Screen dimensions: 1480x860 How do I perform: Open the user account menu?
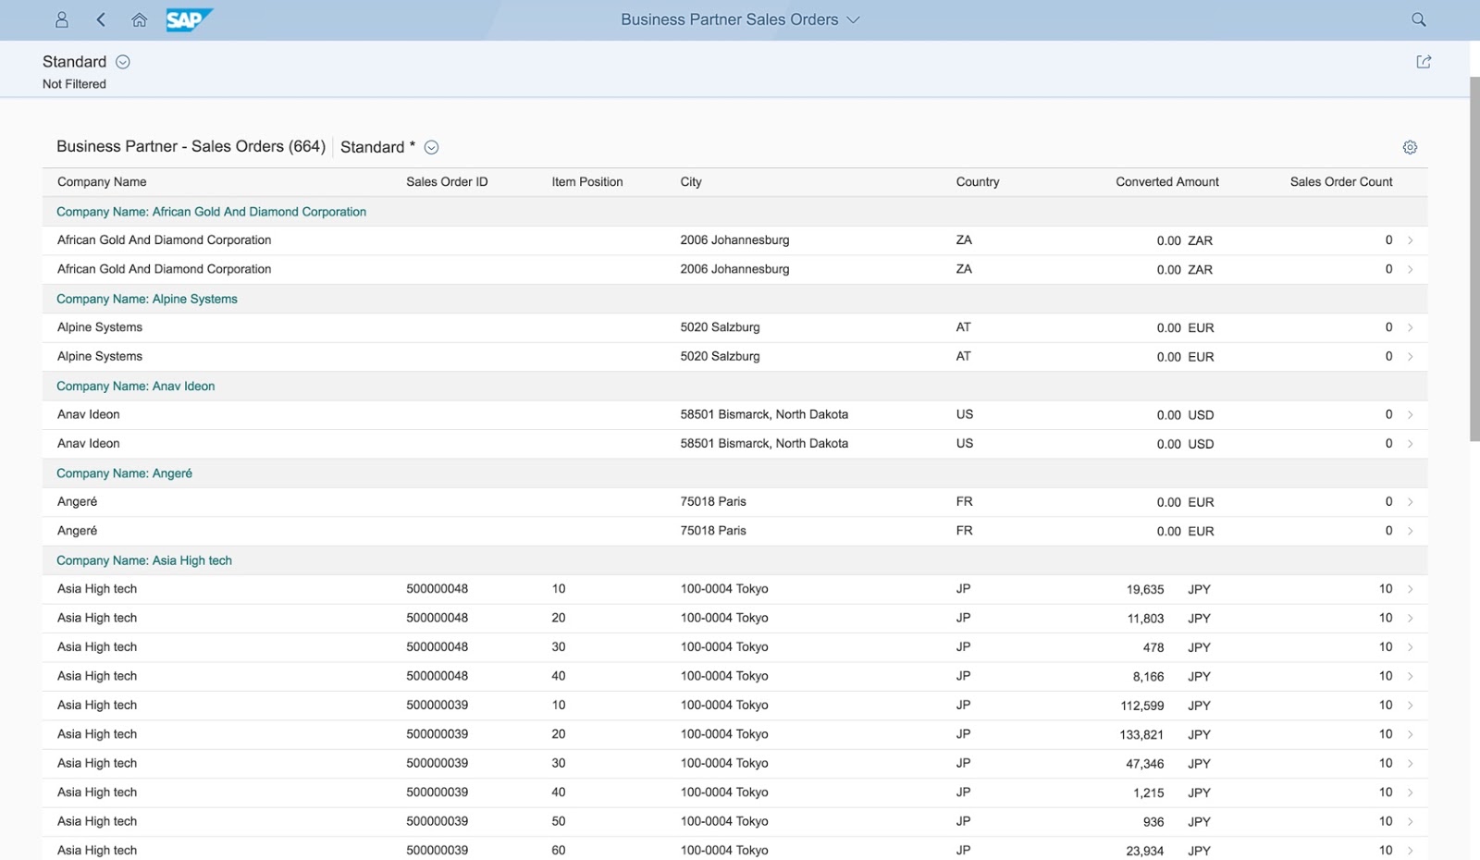pos(61,19)
